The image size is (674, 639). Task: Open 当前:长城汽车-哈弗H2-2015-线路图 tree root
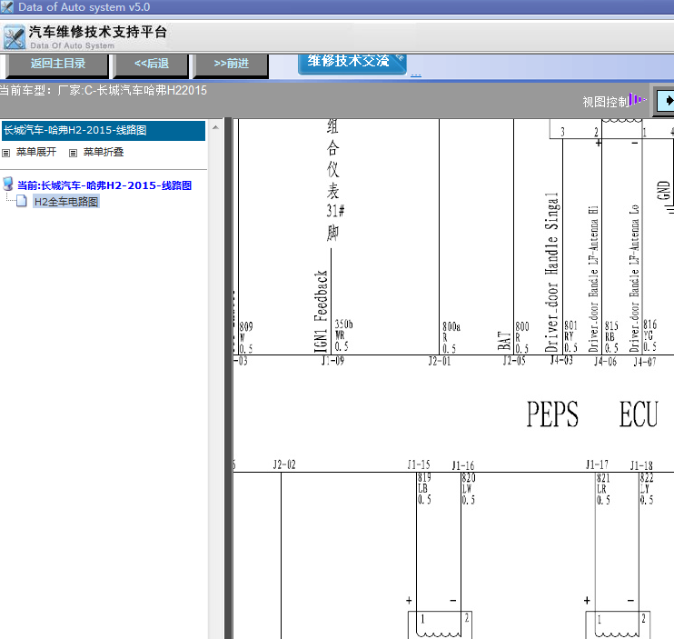(104, 185)
